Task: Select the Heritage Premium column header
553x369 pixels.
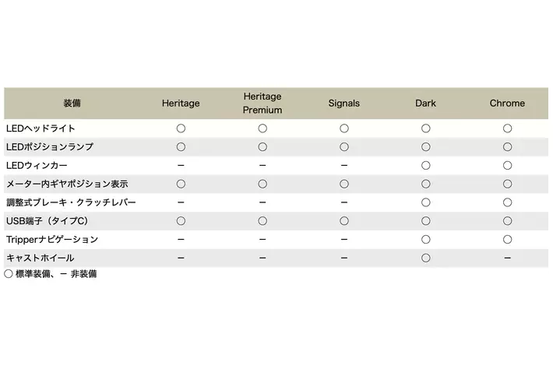Action: click(x=262, y=104)
